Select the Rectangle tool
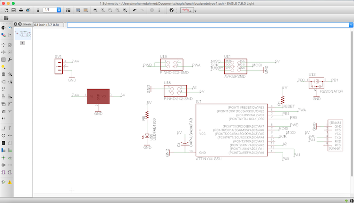The height and width of the screenshot is (203, 354). [3, 143]
